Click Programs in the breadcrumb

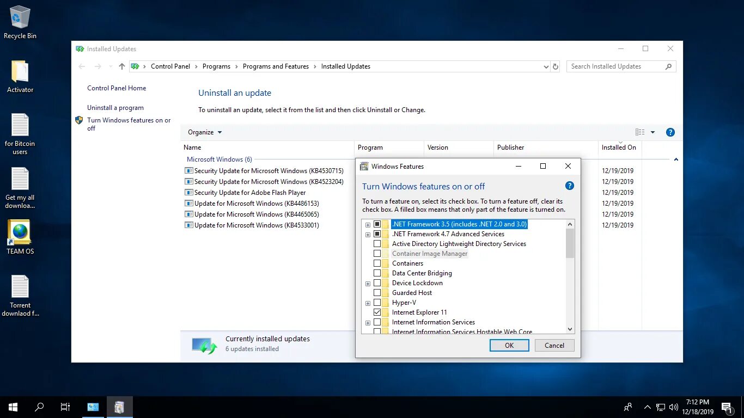[x=216, y=66]
